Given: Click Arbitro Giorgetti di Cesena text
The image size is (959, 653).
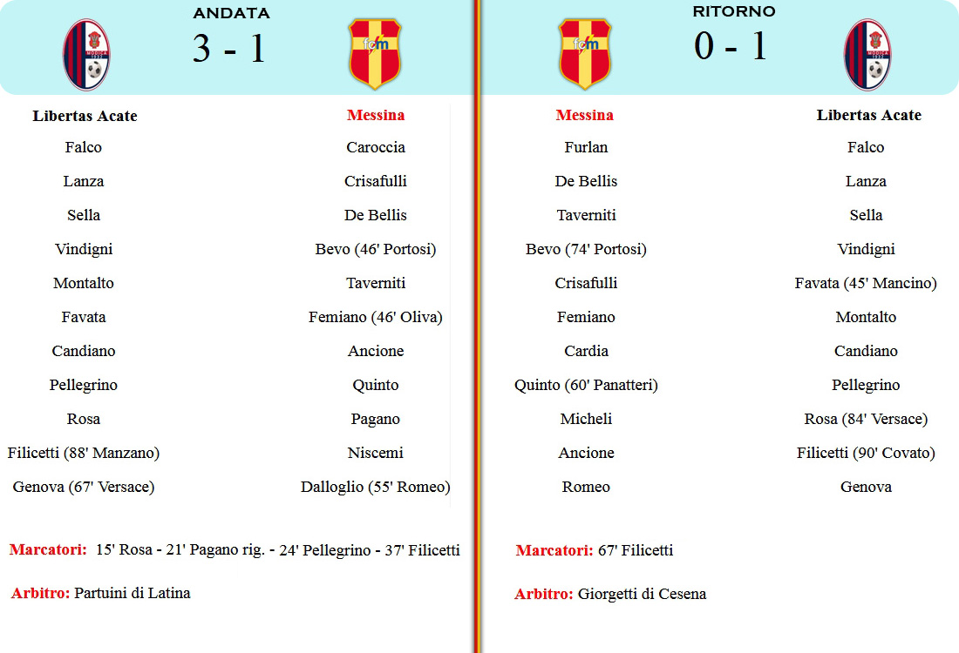Looking at the screenshot, I should click(610, 594).
